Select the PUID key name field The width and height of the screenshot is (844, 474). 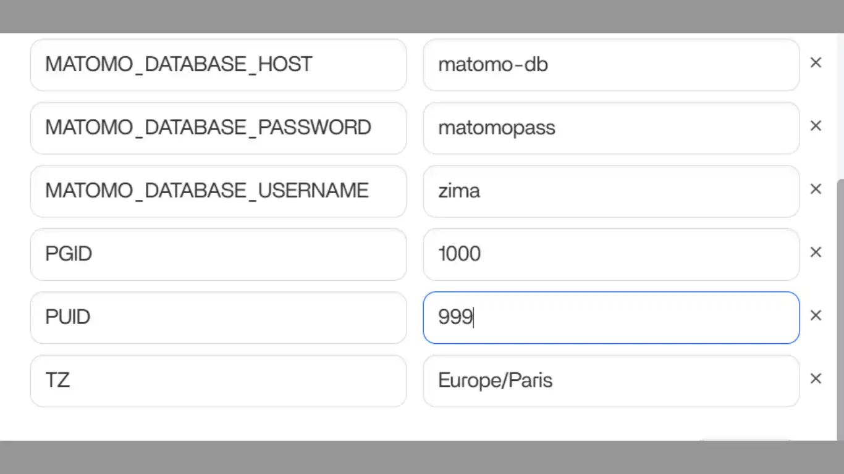coord(218,318)
